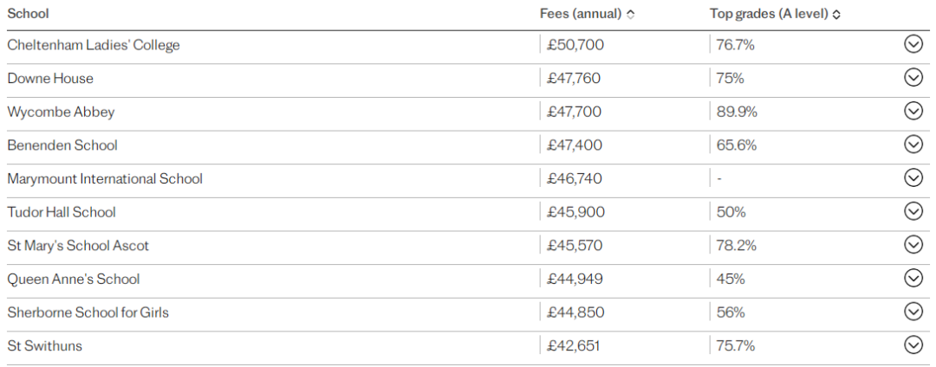Expand Queen Anne's School row chevron
This screenshot has height=367, width=936.
tap(913, 278)
